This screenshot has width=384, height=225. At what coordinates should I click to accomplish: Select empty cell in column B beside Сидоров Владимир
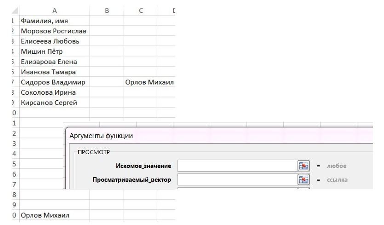(106, 82)
